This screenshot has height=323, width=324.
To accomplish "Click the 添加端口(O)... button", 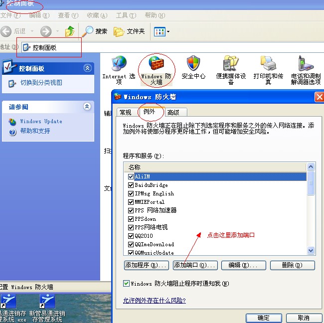I will pos(195,265).
